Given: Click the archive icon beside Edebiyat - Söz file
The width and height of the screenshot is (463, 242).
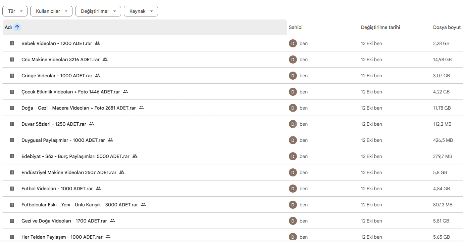Looking at the screenshot, I should coord(12,156).
